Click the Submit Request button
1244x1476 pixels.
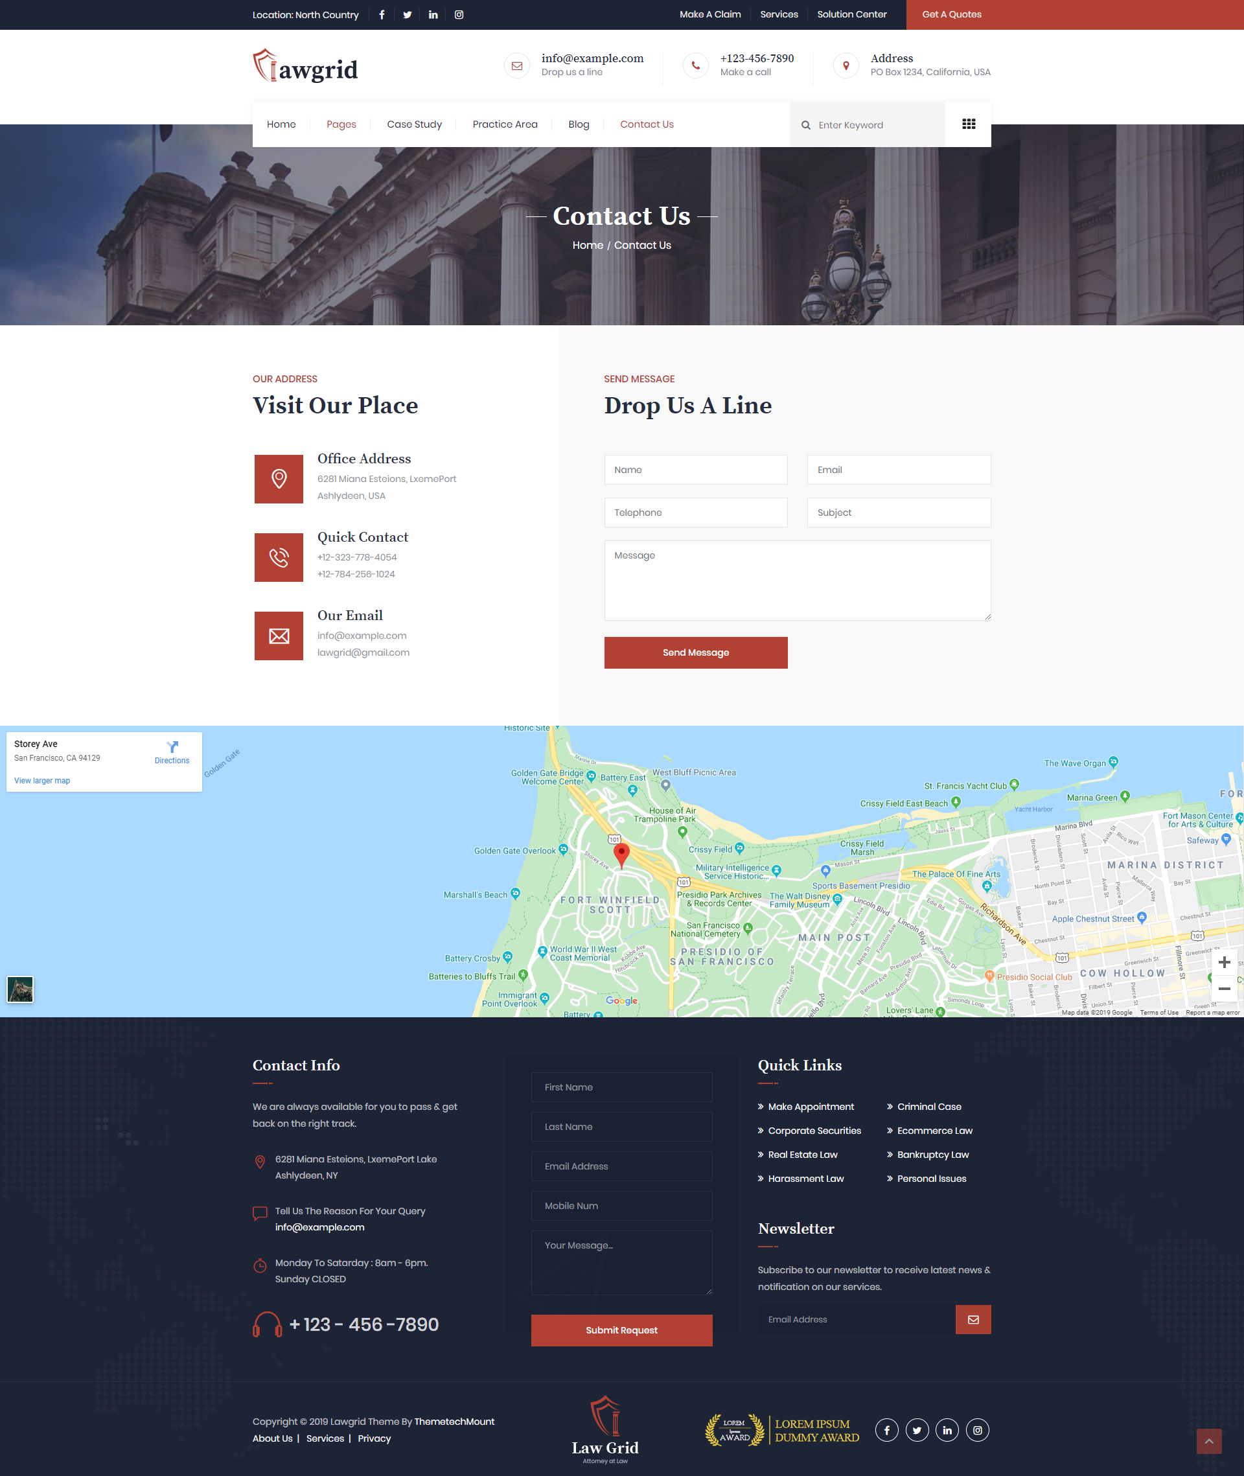(621, 1330)
